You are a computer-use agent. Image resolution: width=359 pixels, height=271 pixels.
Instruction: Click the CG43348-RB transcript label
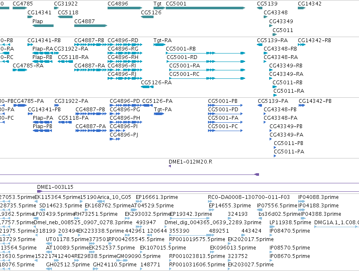pos(280,49)
